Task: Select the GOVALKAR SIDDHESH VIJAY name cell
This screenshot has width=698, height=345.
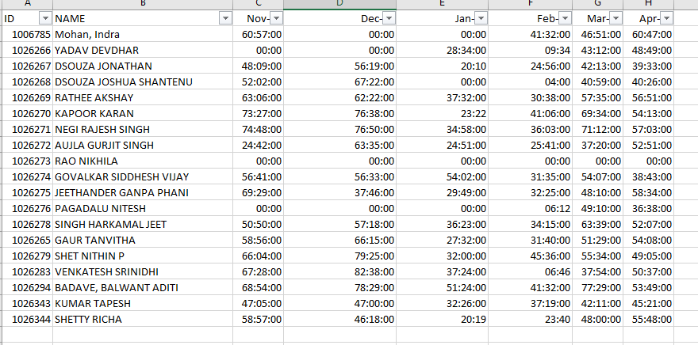Action: point(143,176)
